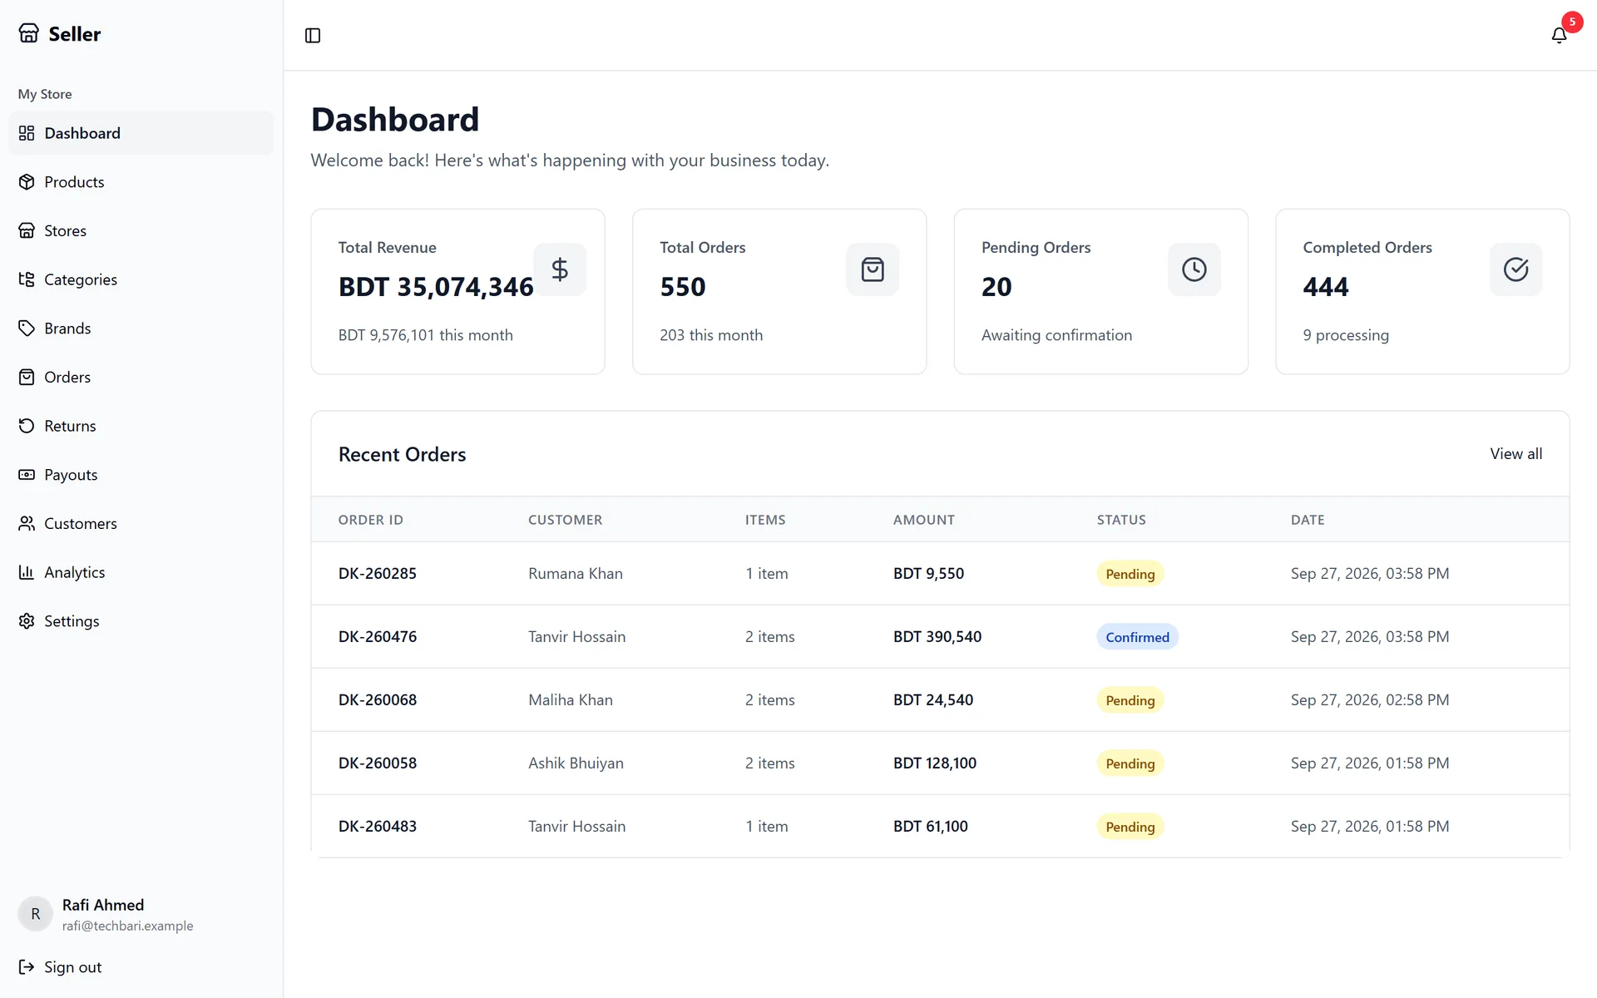The image size is (1597, 998).
Task: Open the Dashboard menu item
Action: coord(141,133)
